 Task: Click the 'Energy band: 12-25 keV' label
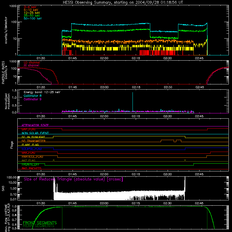42,92
